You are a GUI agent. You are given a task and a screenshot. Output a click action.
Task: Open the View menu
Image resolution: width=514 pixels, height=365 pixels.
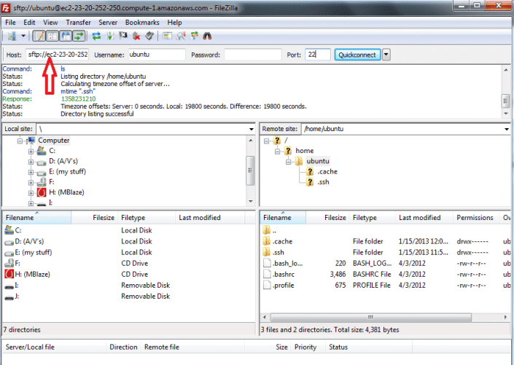[50, 23]
